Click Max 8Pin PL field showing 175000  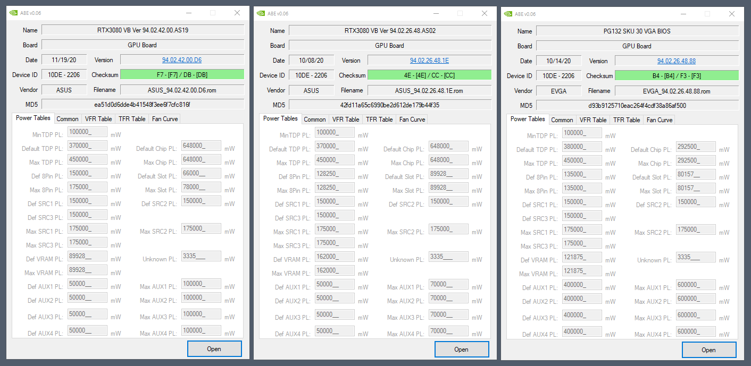(87, 187)
